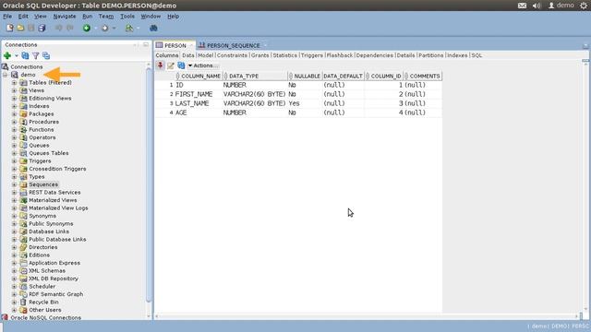Click the Forward navigation toolbar icon
Screen dimensions: 591x332
click(104, 28)
